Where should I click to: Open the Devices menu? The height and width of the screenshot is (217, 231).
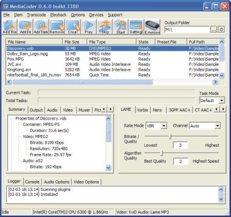click(x=96, y=15)
